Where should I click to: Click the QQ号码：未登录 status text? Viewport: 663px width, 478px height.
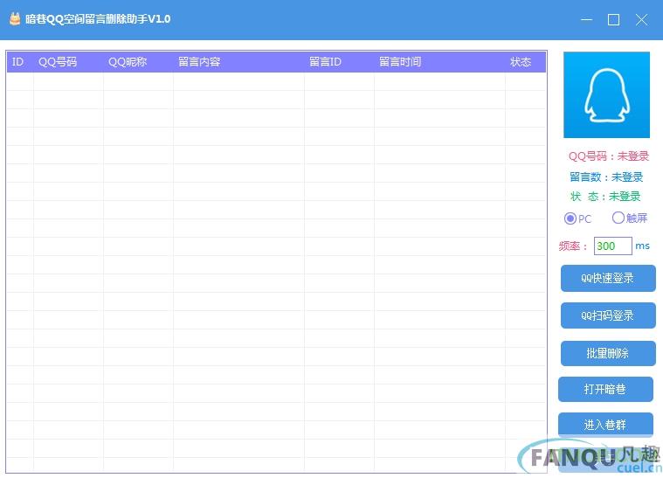[609, 156]
